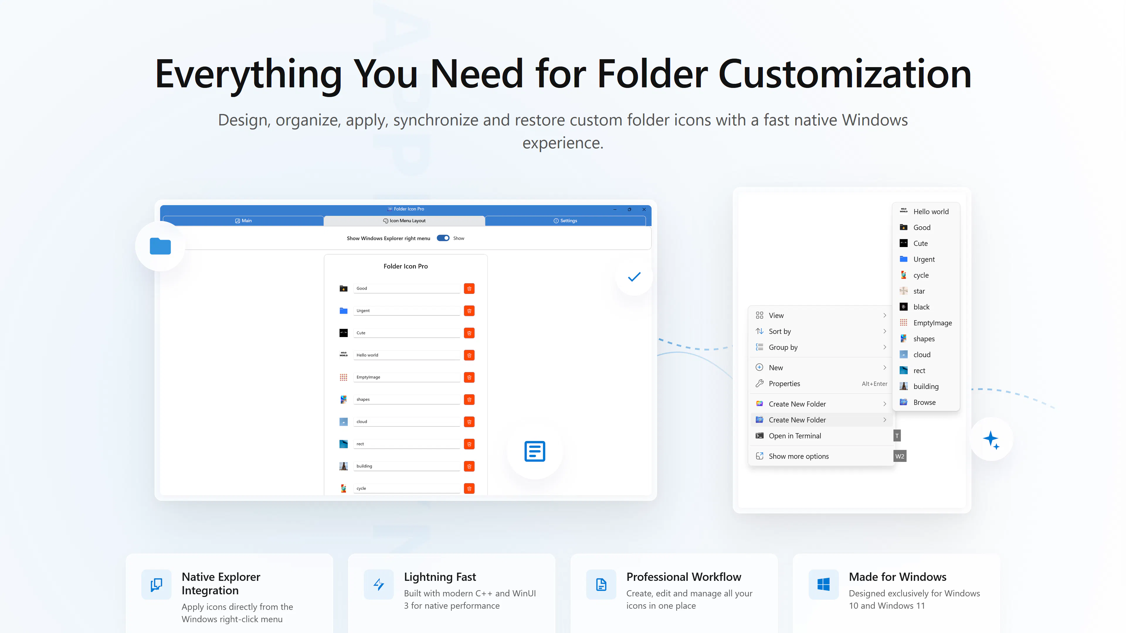Delete the Cute icon entry
Viewport: 1126px width, 633px height.
pyautogui.click(x=469, y=333)
